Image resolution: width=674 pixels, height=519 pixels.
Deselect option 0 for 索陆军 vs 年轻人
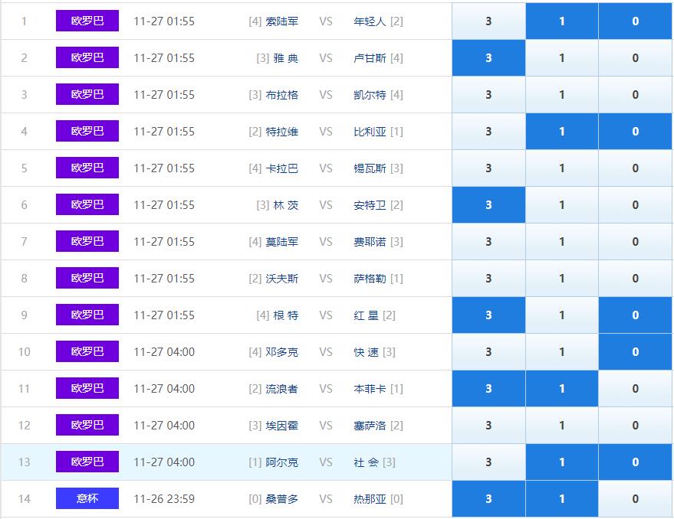[636, 21]
